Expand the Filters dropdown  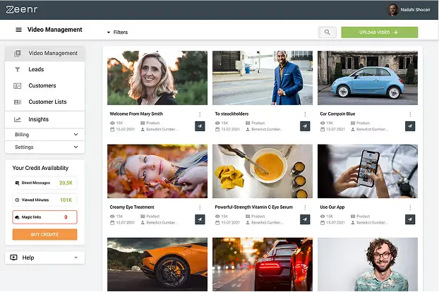[x=117, y=32]
